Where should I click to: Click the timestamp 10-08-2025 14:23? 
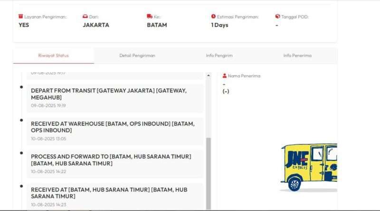(x=48, y=205)
